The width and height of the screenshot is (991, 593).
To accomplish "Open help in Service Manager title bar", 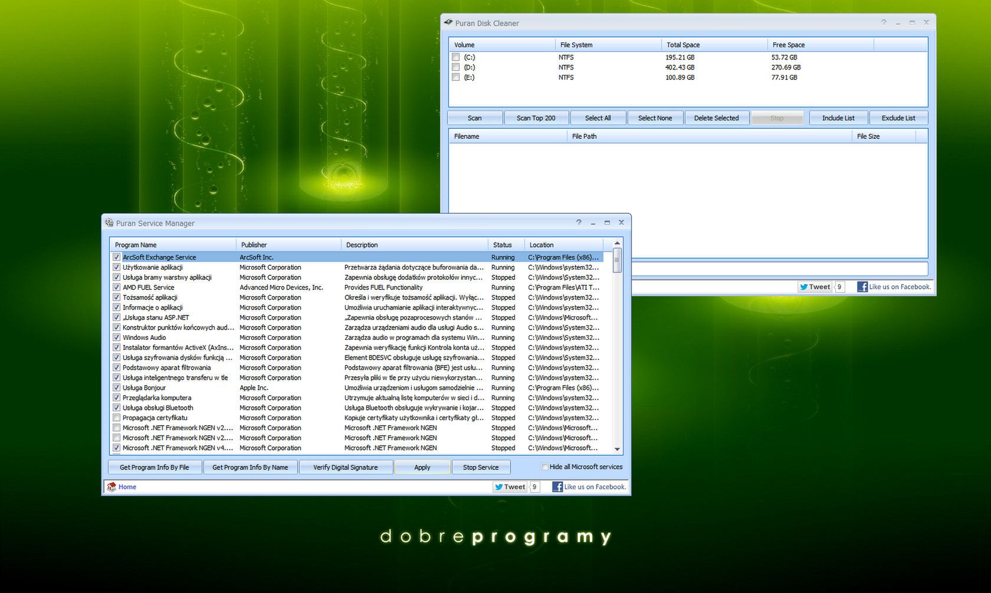I will pyautogui.click(x=579, y=222).
